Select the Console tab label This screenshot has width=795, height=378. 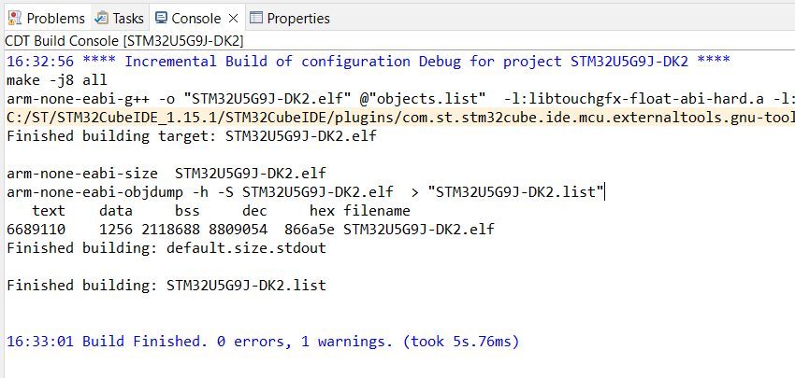196,18
